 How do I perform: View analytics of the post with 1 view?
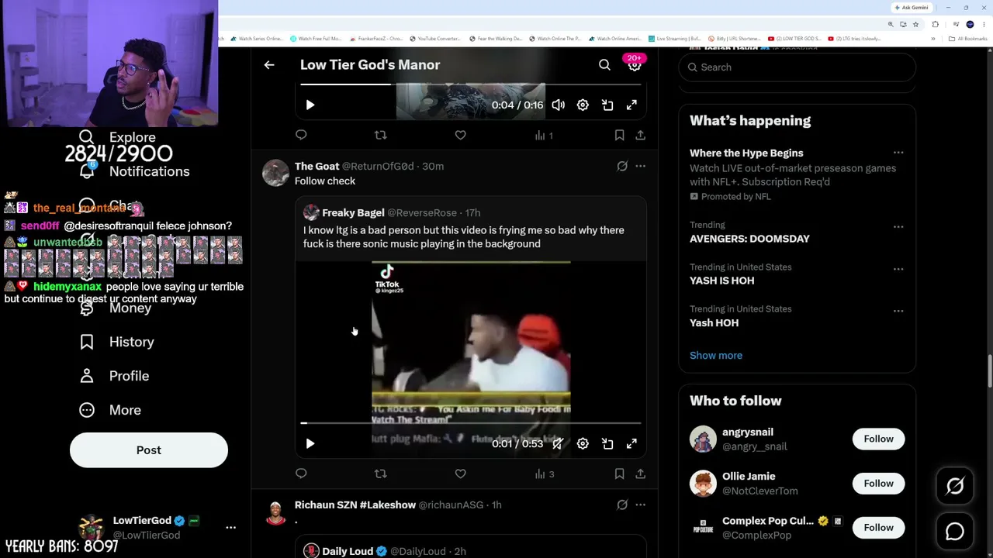[x=544, y=136]
